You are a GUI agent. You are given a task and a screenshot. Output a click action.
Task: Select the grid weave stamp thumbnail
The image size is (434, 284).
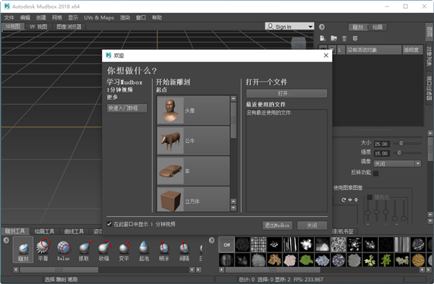[258, 245]
